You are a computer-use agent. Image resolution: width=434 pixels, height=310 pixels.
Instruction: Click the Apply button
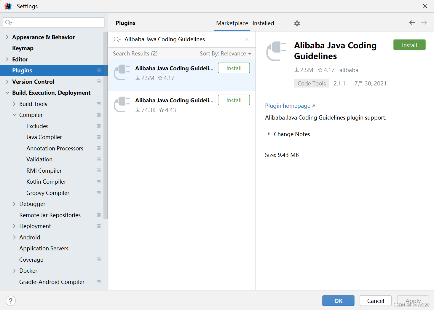tap(413, 301)
